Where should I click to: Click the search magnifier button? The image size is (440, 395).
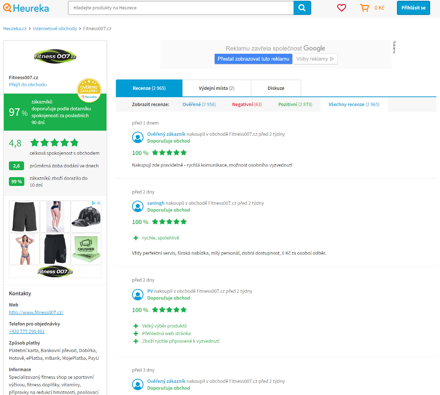coord(302,8)
